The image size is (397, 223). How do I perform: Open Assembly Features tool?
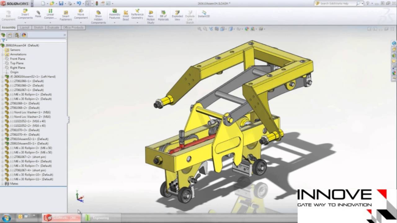(114, 14)
